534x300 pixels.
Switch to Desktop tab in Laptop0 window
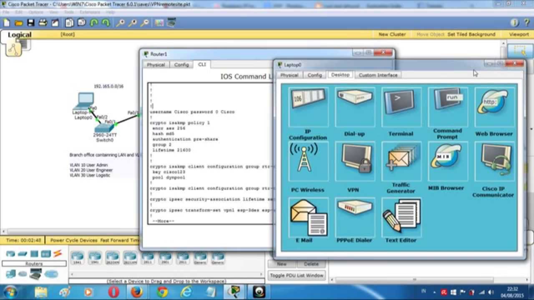[x=340, y=75]
